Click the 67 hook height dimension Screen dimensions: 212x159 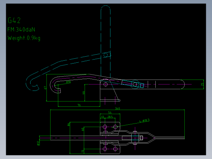pyautogui.click(x=45, y=88)
